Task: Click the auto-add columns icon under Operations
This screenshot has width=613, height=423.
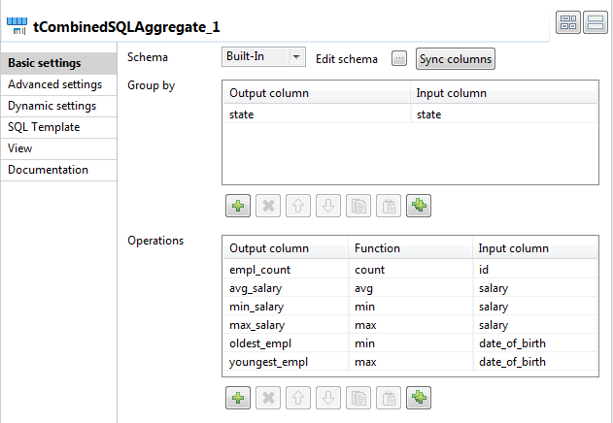Action: click(x=419, y=397)
